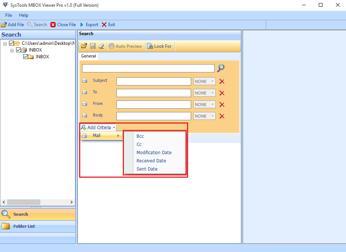Toggle the checkbox of the child INBOX folder
The height and width of the screenshot is (252, 346).
point(26,57)
